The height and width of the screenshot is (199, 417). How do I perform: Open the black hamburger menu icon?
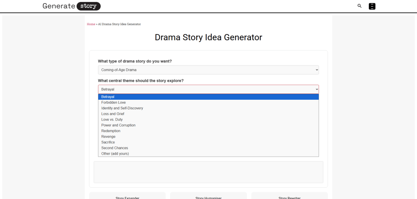point(372,6)
